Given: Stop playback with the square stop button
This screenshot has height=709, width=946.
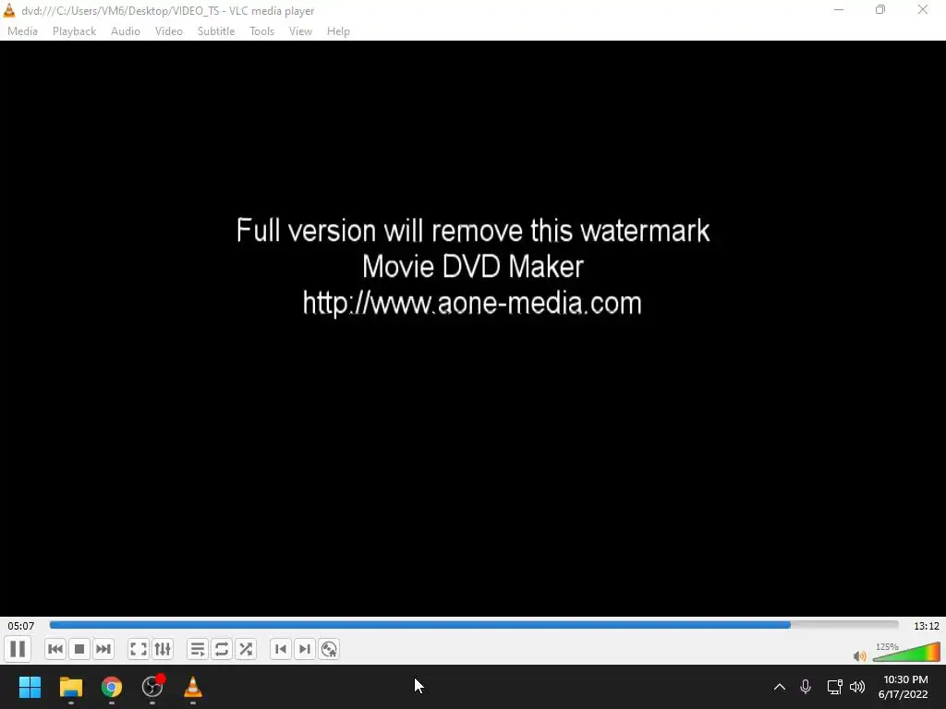Looking at the screenshot, I should coord(79,649).
